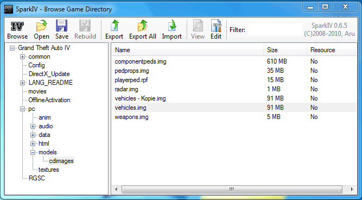Click the SparkIV app icon in title bar
This screenshot has height=200, width=362.
[9, 9]
